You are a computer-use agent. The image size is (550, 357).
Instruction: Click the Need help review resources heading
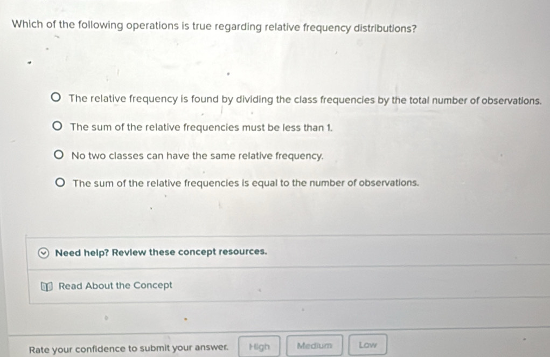161,251
